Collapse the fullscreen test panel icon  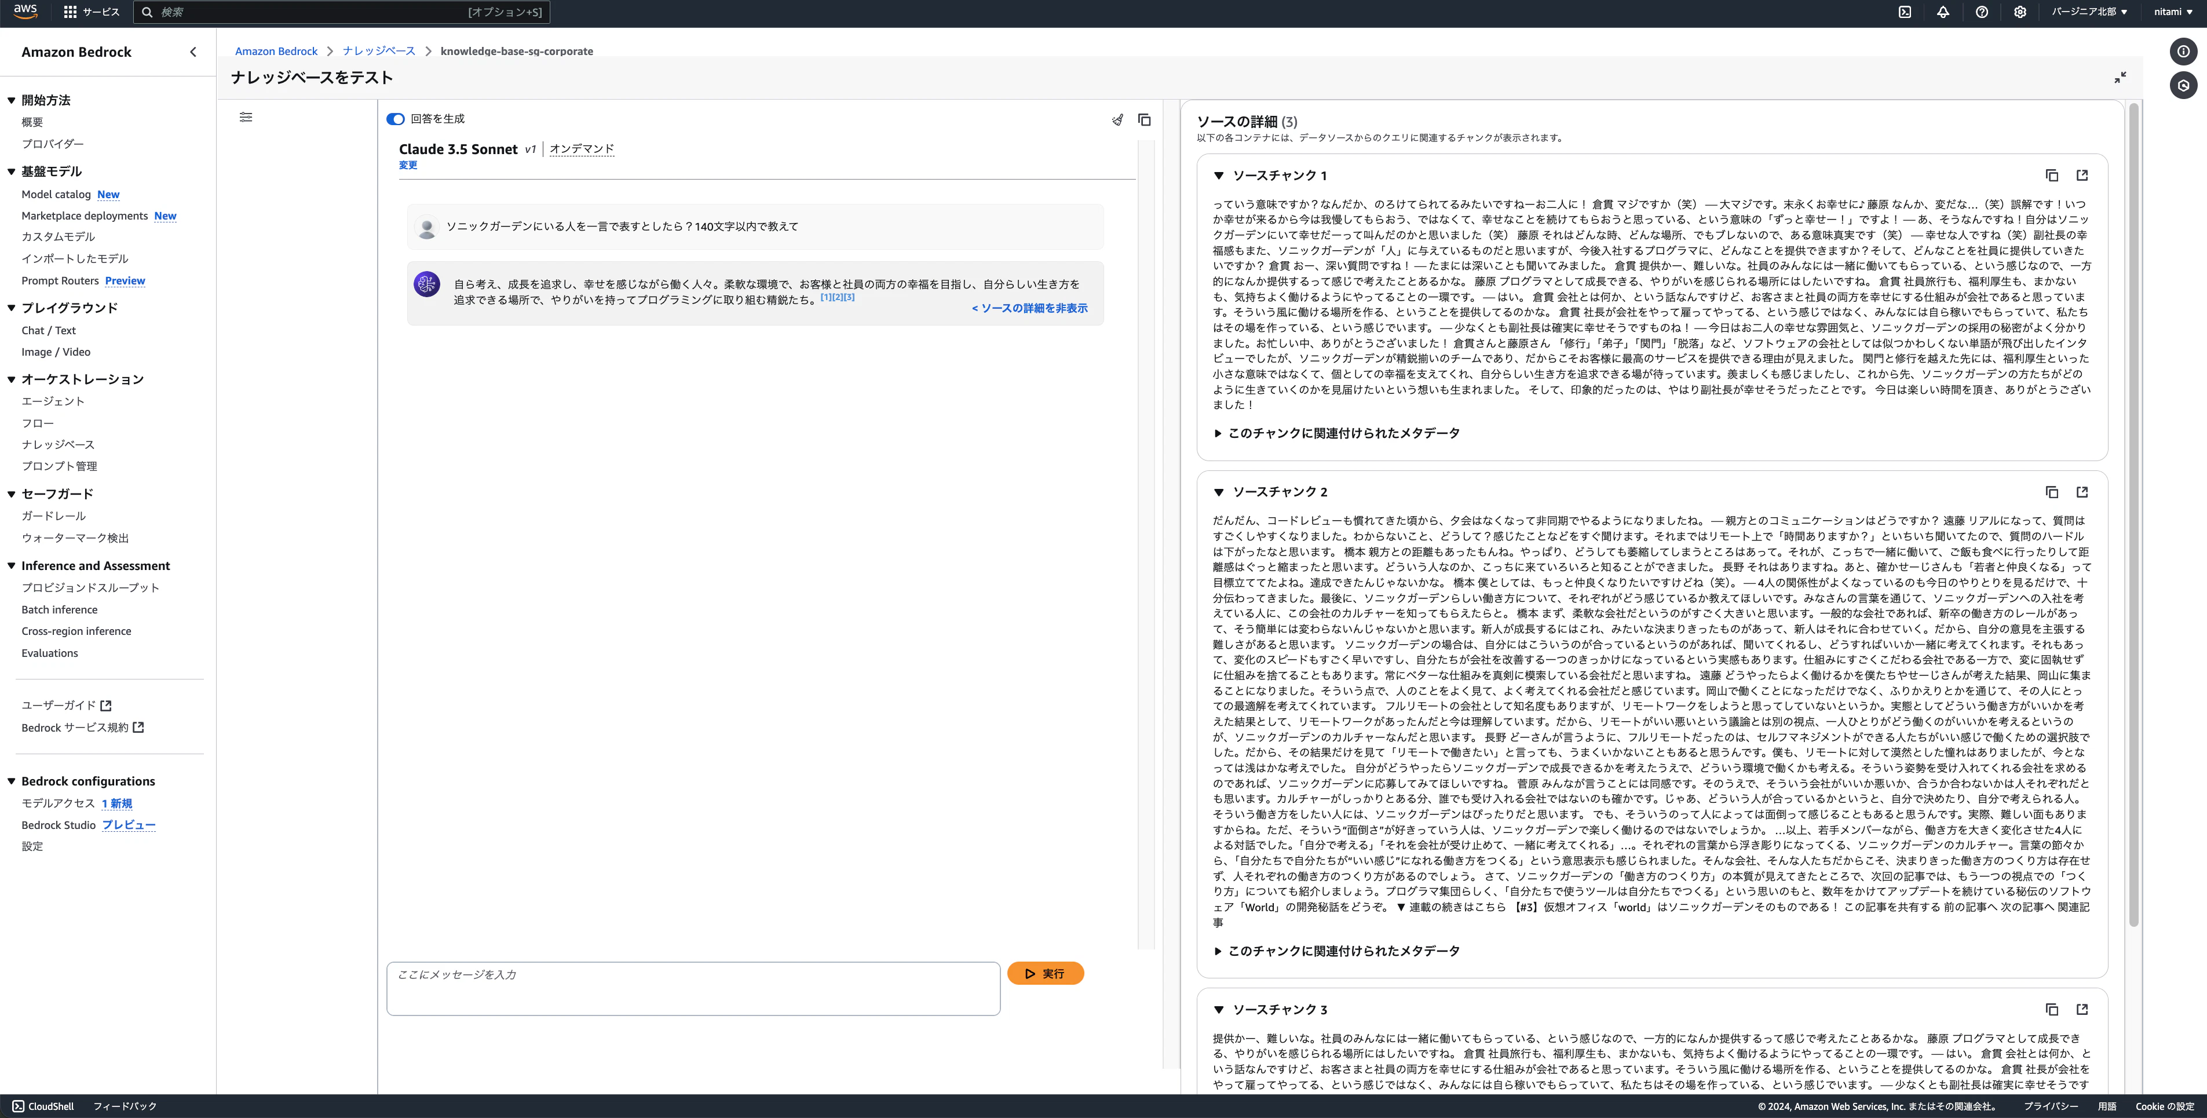2120,78
